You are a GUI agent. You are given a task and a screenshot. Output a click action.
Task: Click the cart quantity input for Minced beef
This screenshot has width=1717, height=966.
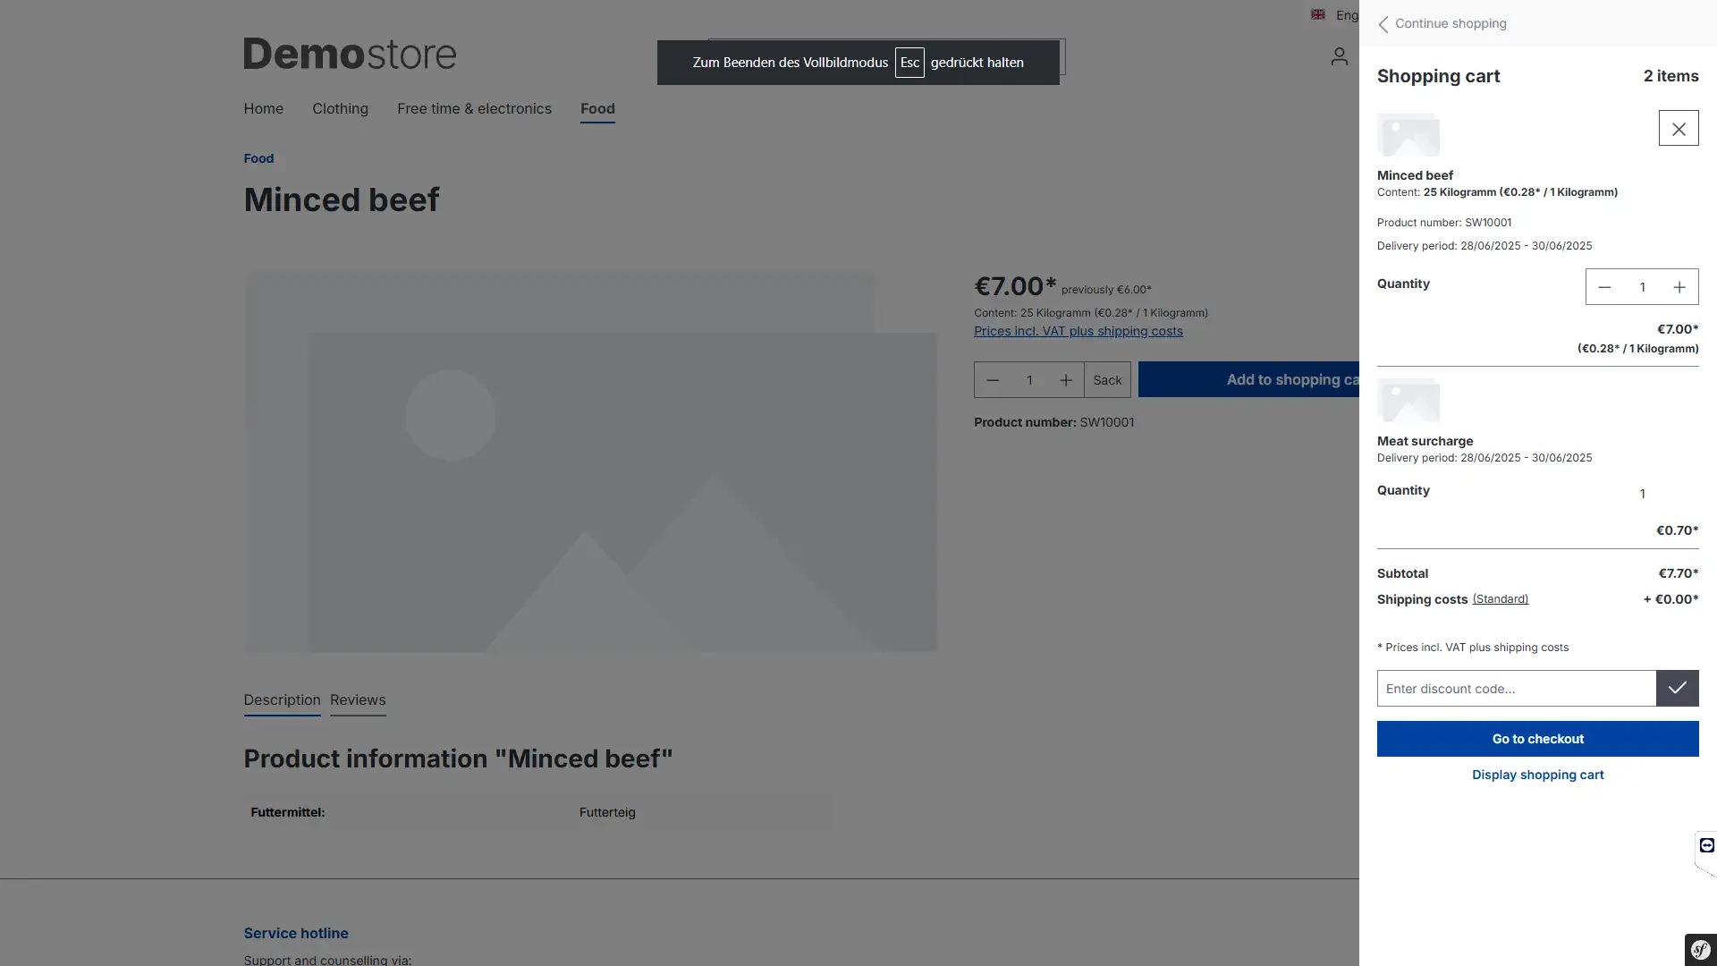pyautogui.click(x=1642, y=287)
